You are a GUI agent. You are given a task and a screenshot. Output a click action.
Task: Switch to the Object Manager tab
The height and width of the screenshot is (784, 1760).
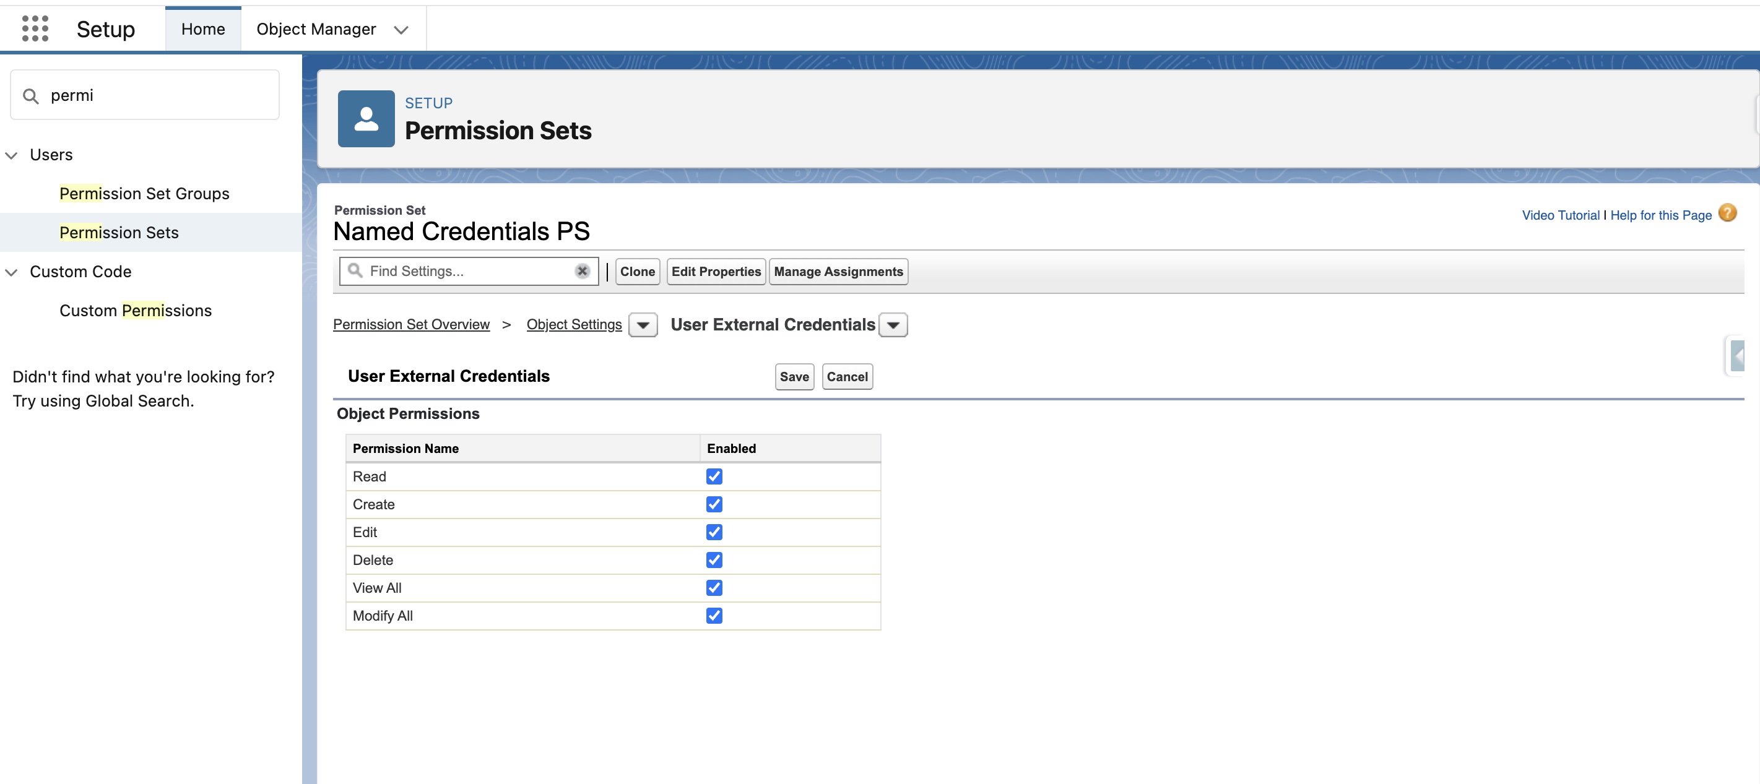click(x=316, y=28)
